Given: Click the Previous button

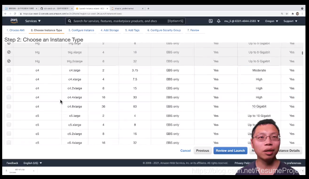Looking at the screenshot, I should [202, 150].
